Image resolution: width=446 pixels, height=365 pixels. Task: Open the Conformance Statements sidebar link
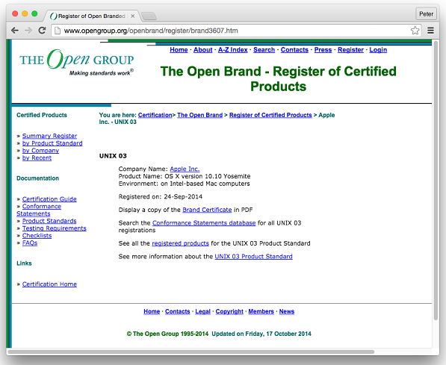[42, 206]
